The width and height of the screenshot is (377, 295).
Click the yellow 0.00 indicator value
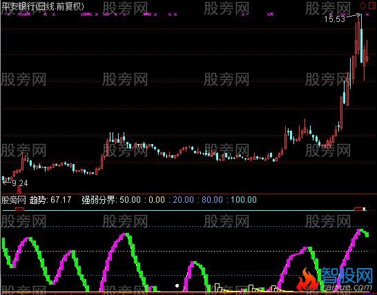coord(157,200)
